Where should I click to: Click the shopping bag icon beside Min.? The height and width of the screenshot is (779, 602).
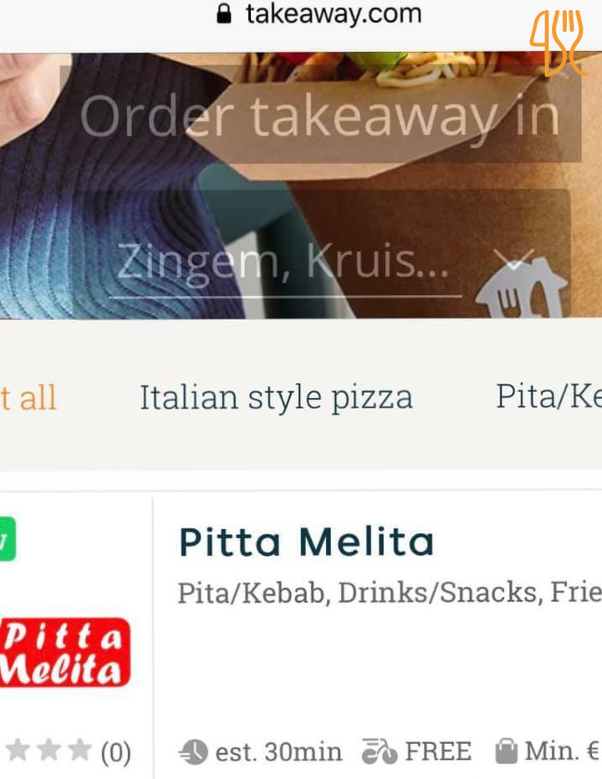point(507,751)
